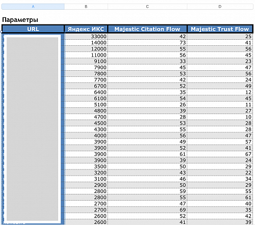Select cell with value 9100
The height and width of the screenshot is (225, 255).
click(86, 61)
